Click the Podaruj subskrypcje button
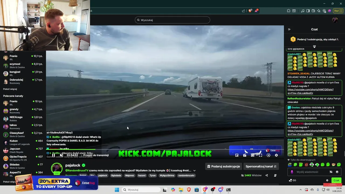This screenshot has height=194, width=345. (223, 166)
